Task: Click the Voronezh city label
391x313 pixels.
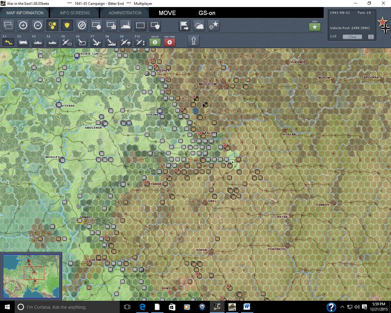Action: pyautogui.click(x=276, y=249)
